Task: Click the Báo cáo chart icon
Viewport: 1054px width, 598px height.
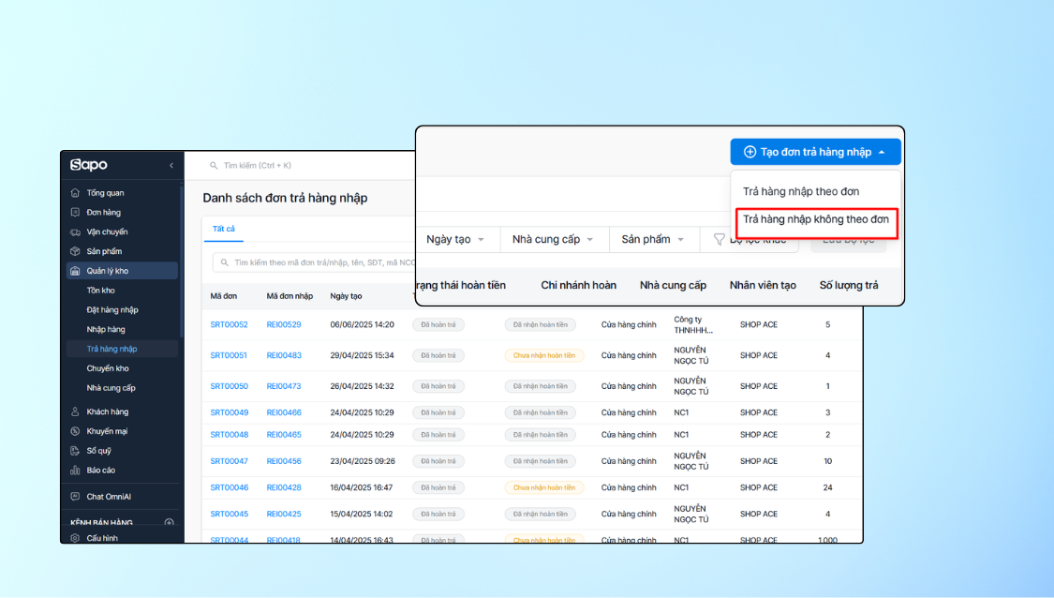Action: pyautogui.click(x=75, y=471)
